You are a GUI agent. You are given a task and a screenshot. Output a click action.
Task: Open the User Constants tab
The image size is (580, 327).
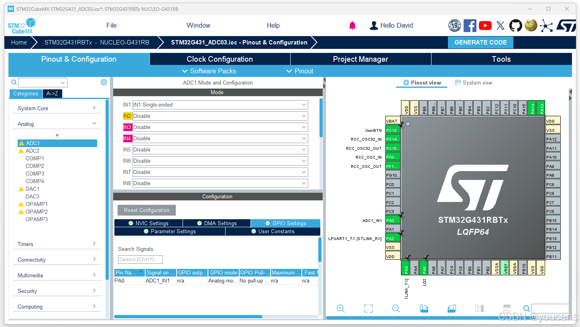[273, 231]
